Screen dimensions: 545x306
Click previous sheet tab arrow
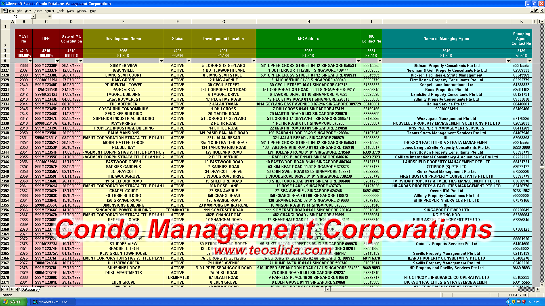click(7, 289)
